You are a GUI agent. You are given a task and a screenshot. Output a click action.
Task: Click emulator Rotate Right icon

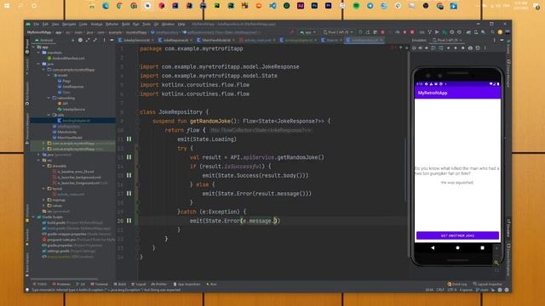tap(441, 48)
